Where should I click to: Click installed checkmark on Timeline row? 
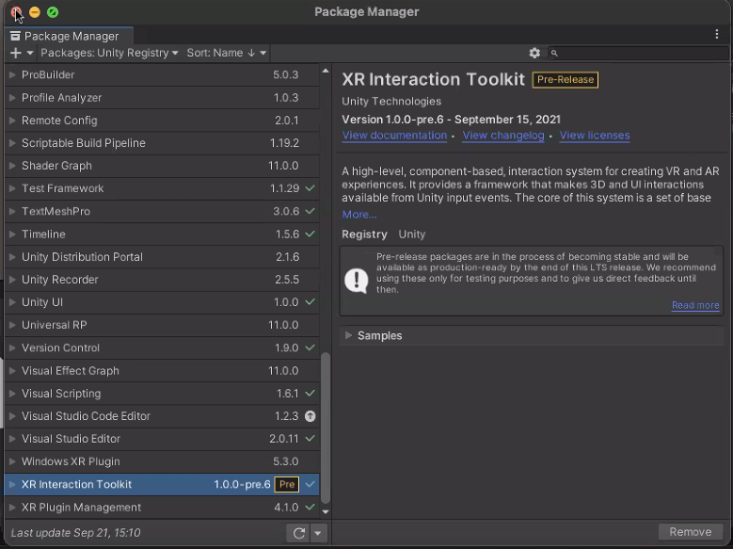click(310, 234)
